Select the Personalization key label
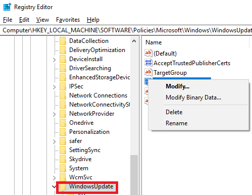The width and height of the screenshot is (252, 195). (89, 132)
